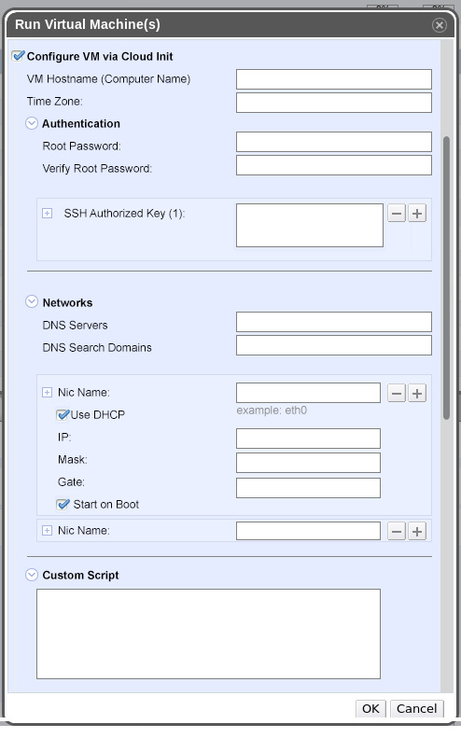Click the Cancel button

click(x=417, y=708)
